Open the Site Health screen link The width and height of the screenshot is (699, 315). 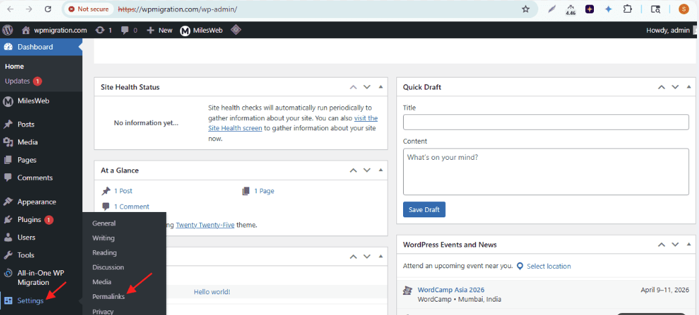(235, 128)
